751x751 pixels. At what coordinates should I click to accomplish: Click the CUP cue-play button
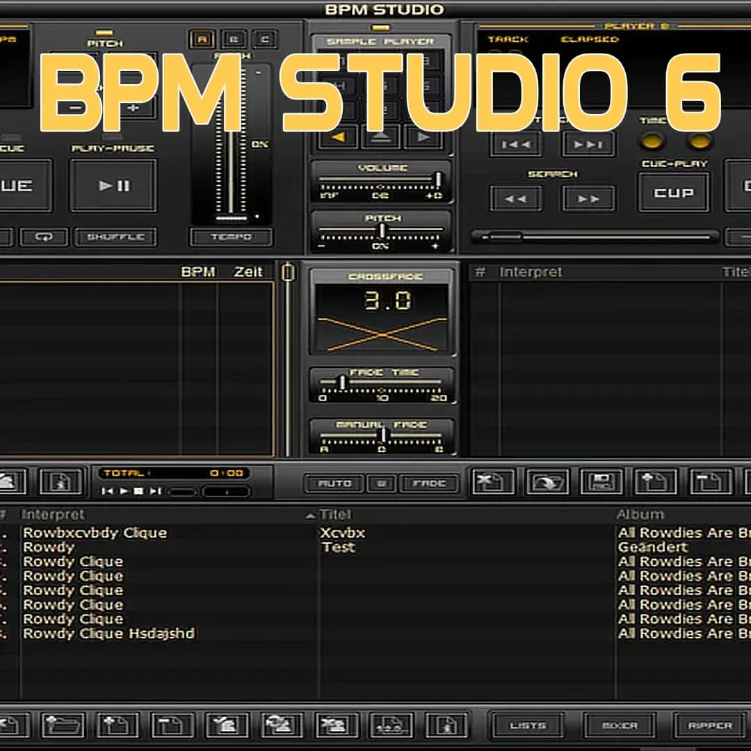pos(674,193)
